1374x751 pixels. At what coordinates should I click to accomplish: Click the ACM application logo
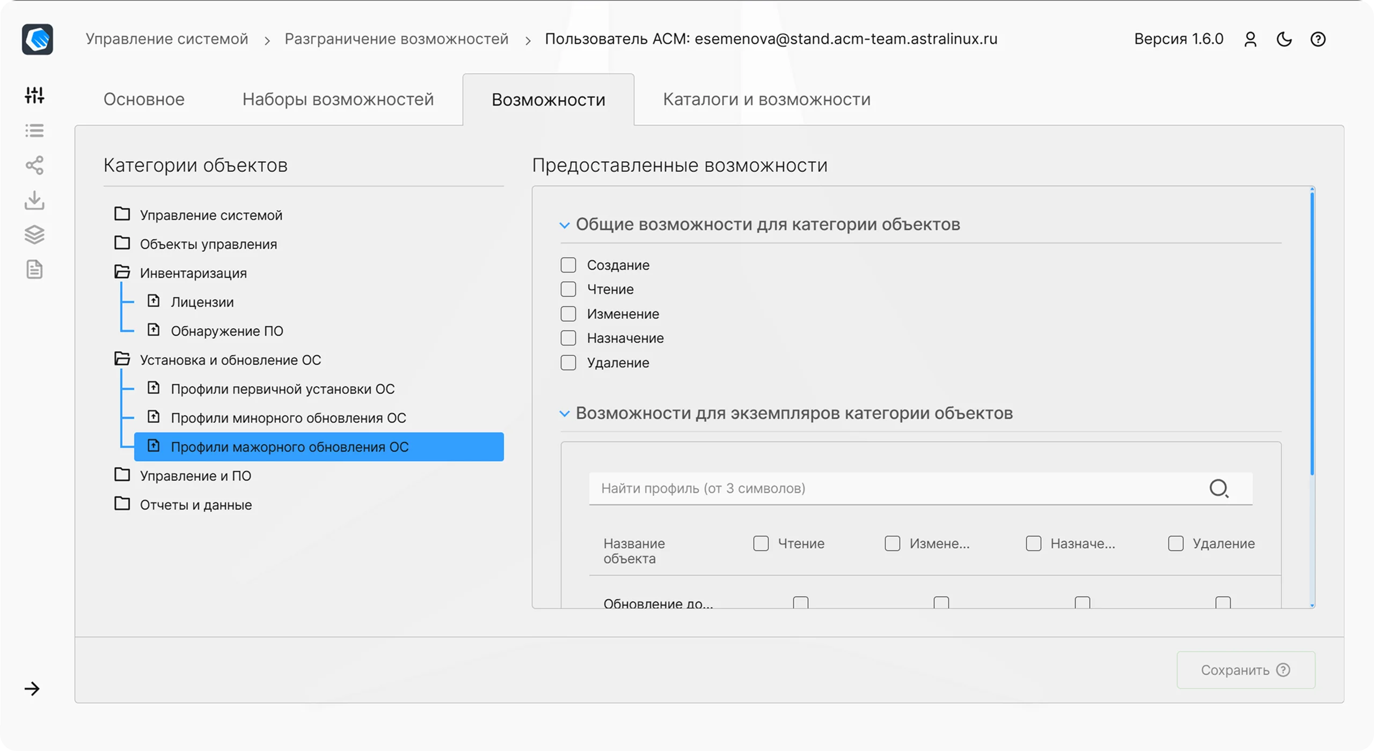[x=37, y=39]
